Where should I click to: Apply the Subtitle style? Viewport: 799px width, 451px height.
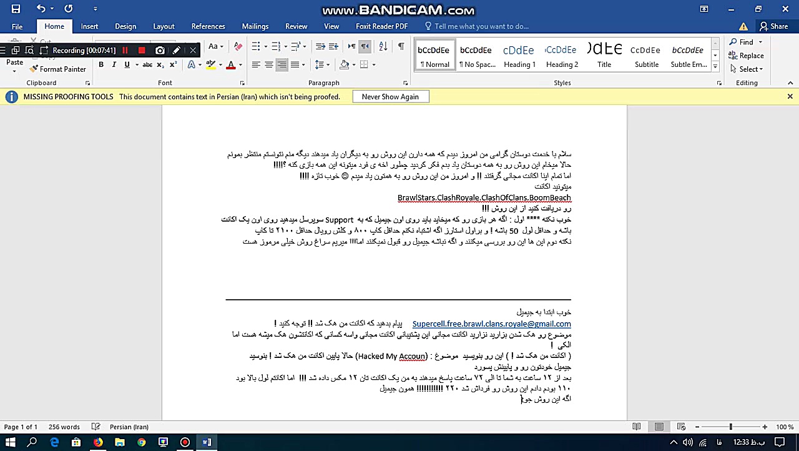646,55
